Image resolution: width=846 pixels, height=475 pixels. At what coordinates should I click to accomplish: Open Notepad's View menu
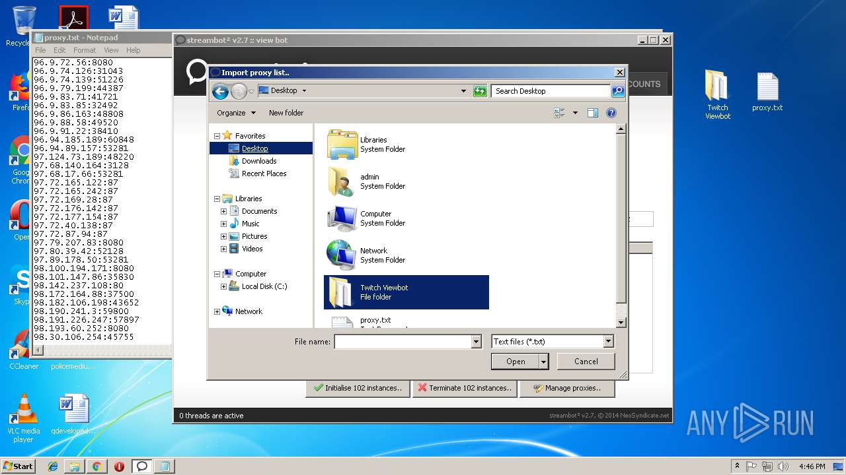111,50
